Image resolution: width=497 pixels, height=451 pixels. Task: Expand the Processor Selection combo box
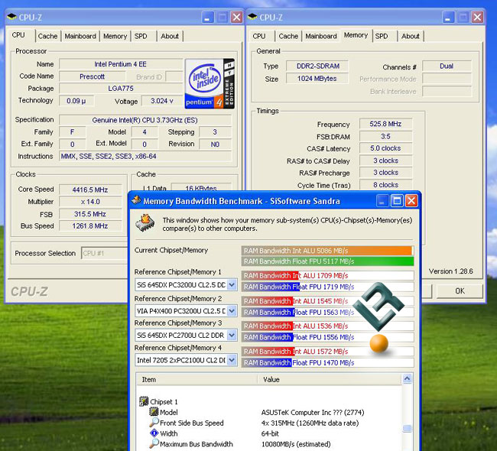point(123,253)
